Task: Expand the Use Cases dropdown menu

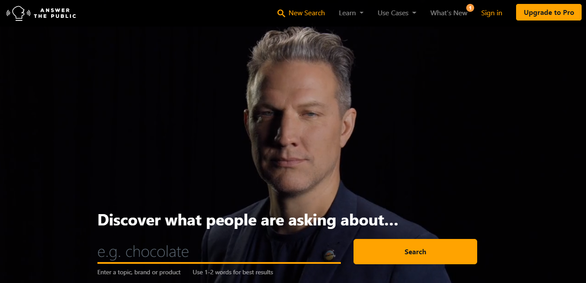Action: (x=397, y=13)
